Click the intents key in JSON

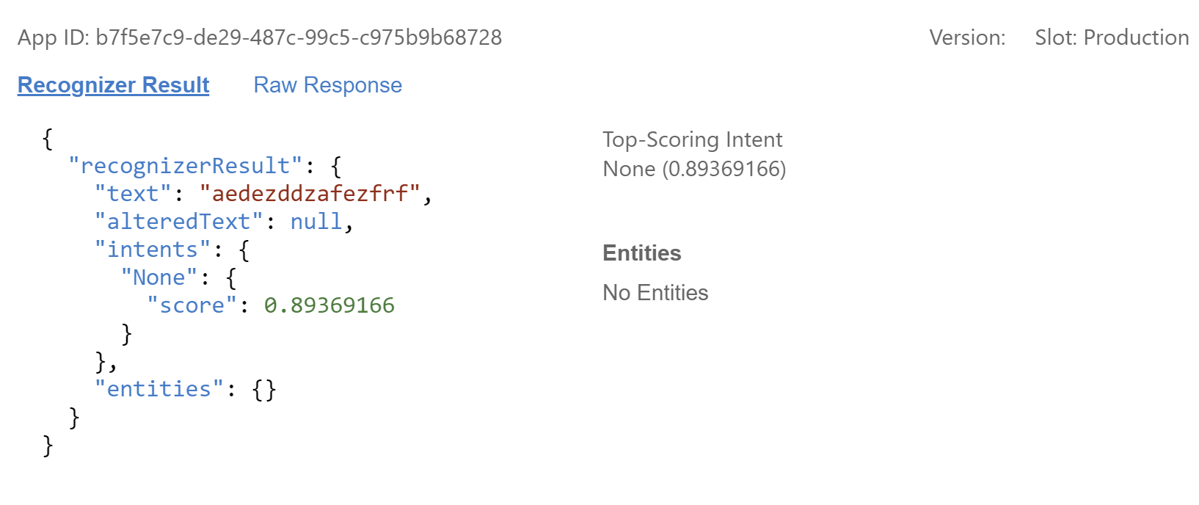(x=153, y=250)
